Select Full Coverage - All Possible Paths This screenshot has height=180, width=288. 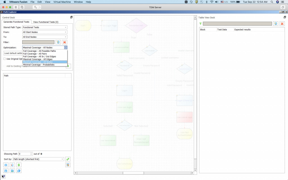tap(45, 51)
